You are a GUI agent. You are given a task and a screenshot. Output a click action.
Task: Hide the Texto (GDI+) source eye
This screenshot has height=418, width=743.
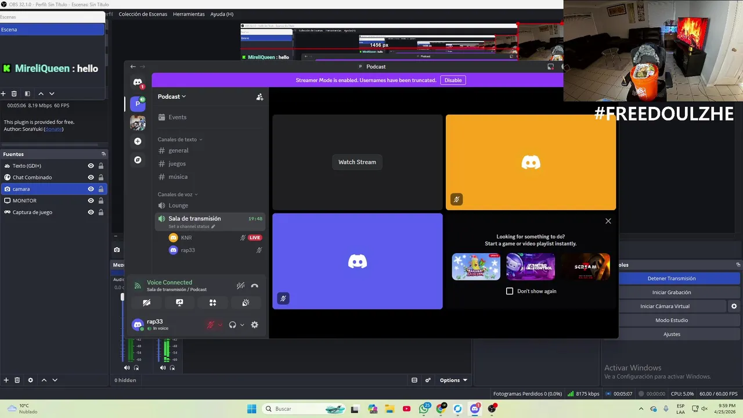91,165
